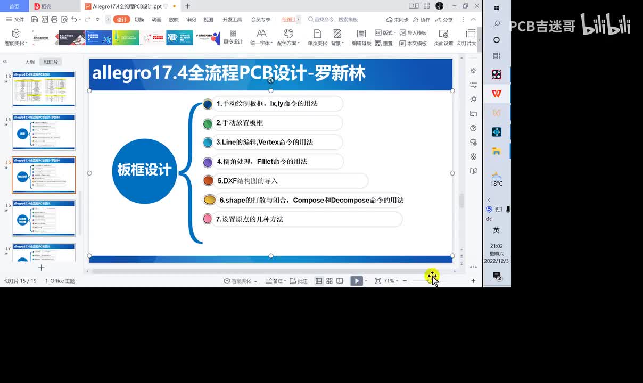The height and width of the screenshot is (383, 643).
Task: Open 页面设置 page setup
Action: [x=443, y=37]
